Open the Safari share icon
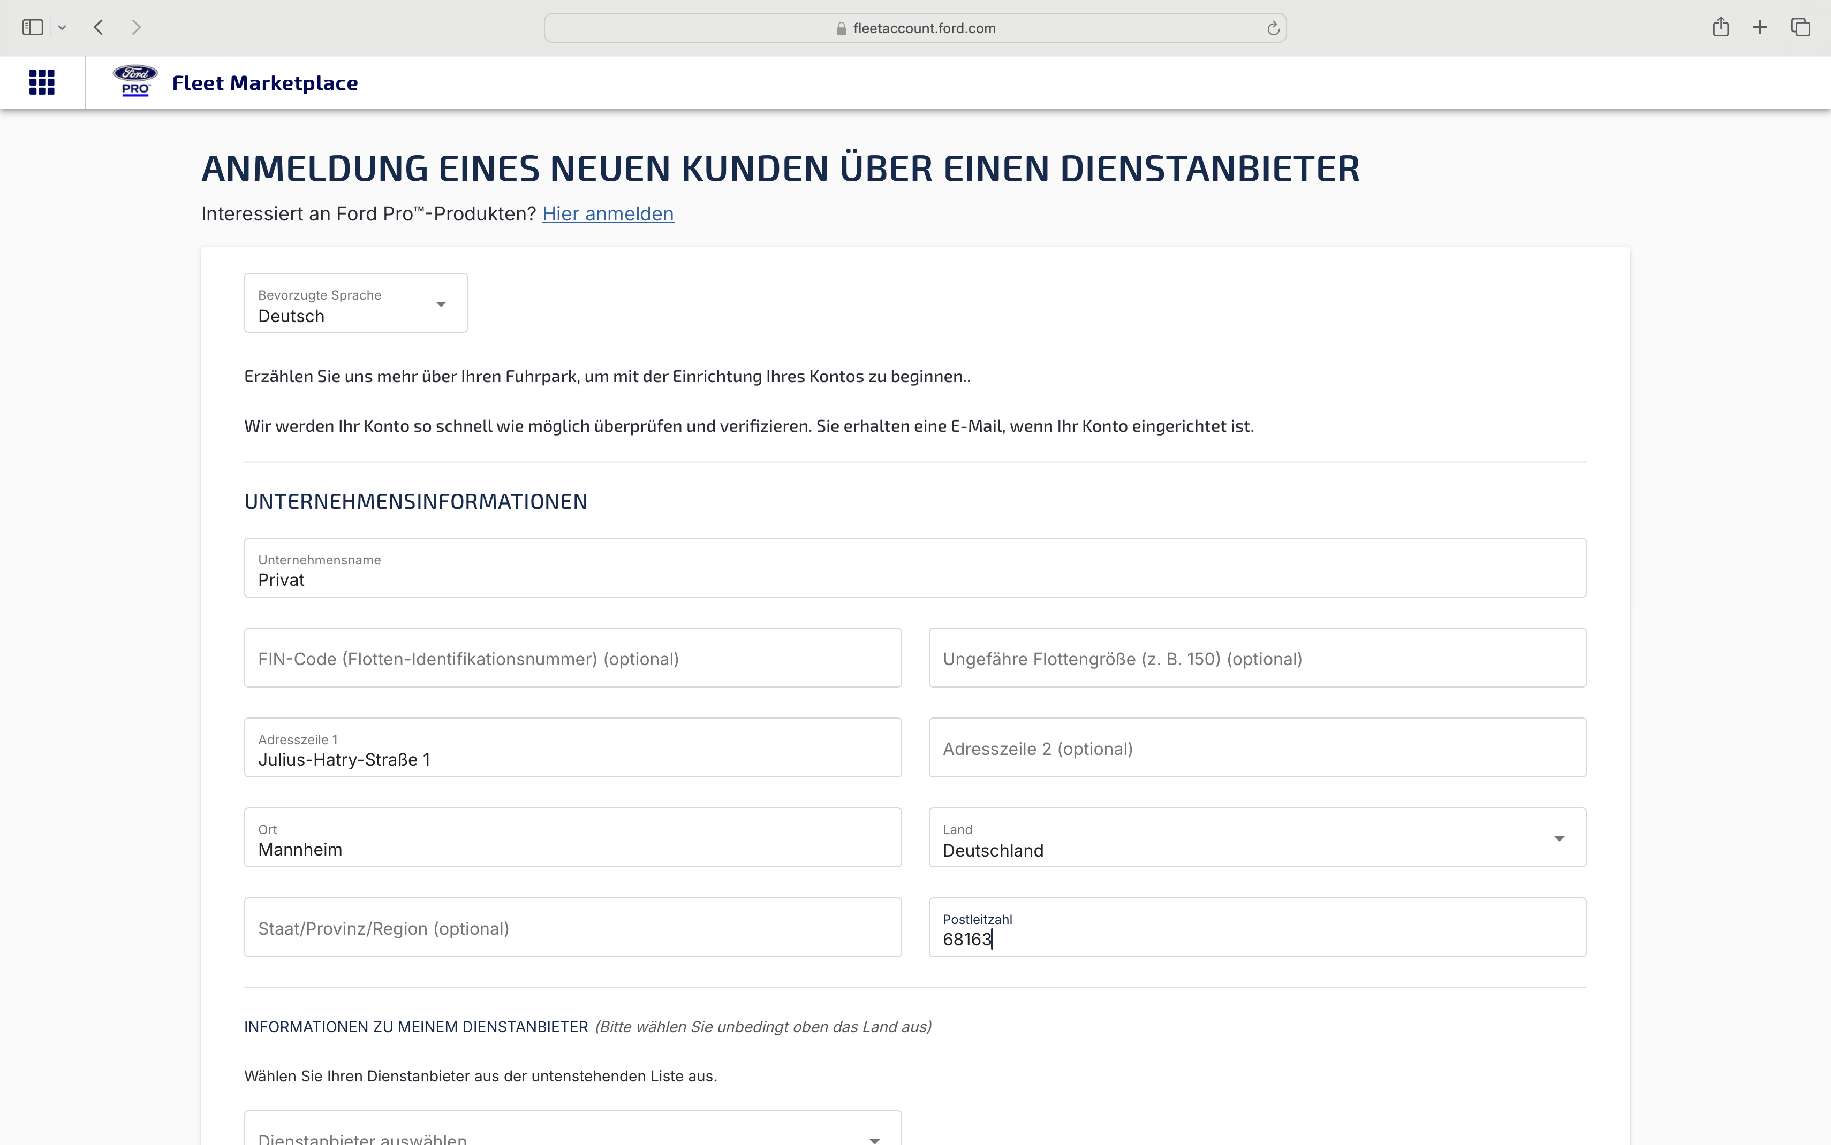 tap(1720, 27)
